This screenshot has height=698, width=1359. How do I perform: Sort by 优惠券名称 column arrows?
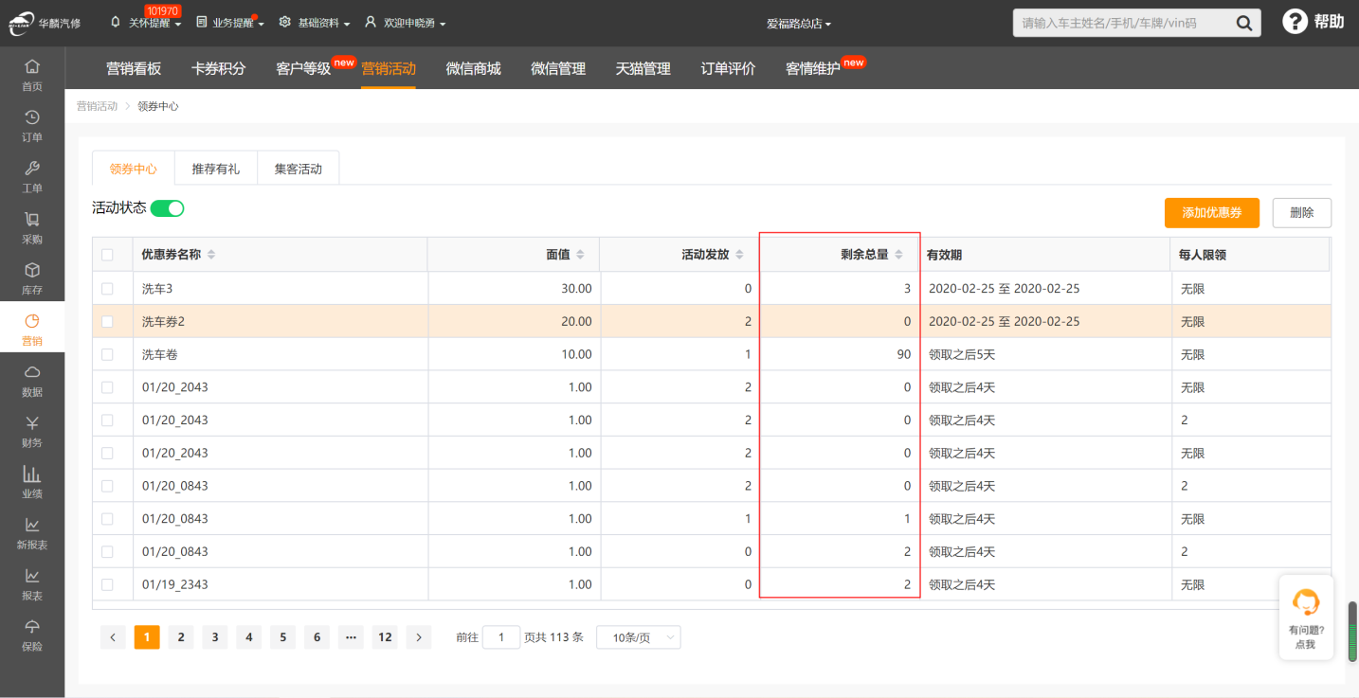pyautogui.click(x=211, y=255)
